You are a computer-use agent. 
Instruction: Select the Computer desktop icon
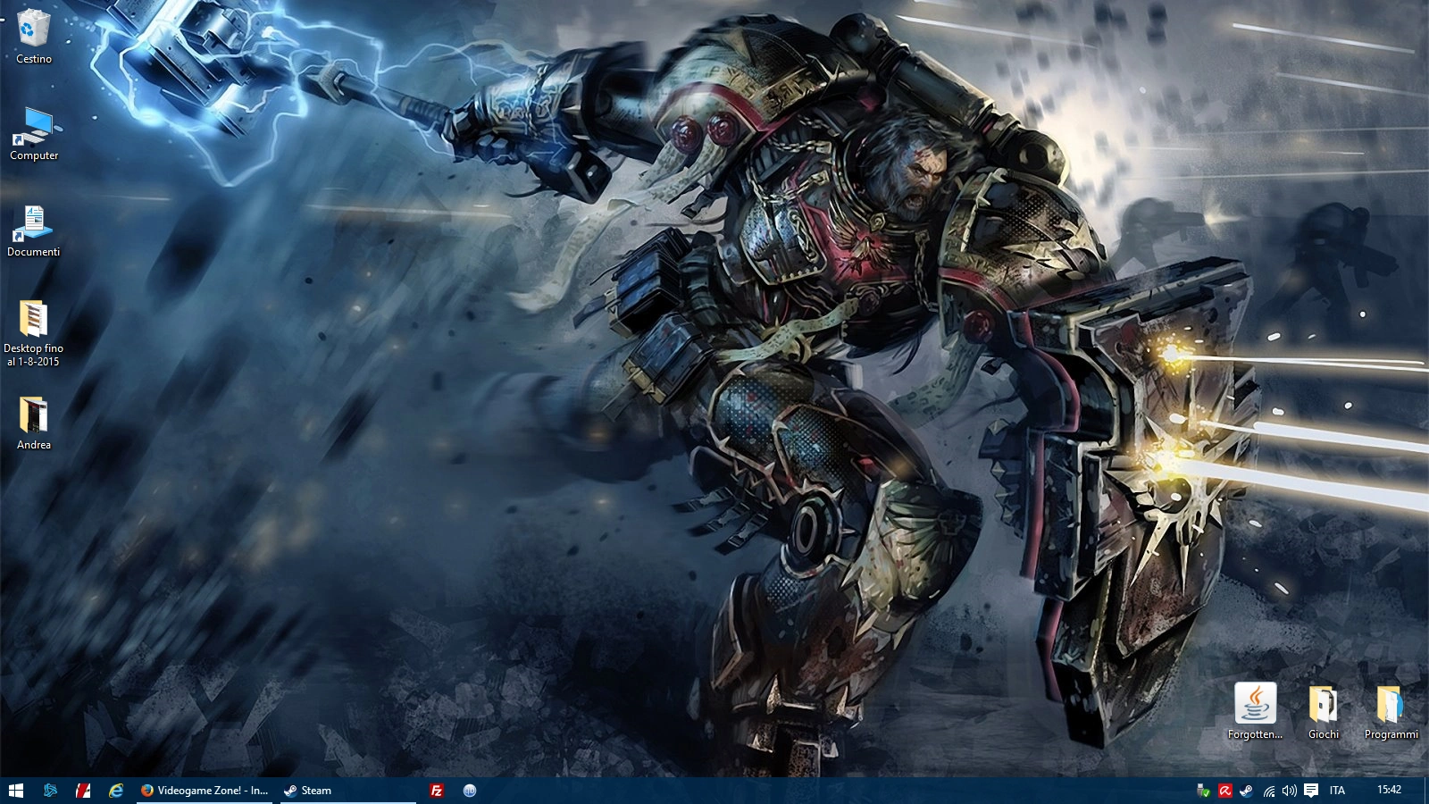pos(34,134)
